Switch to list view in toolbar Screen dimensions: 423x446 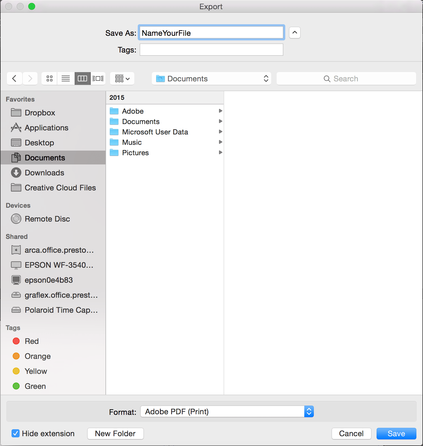(x=66, y=78)
